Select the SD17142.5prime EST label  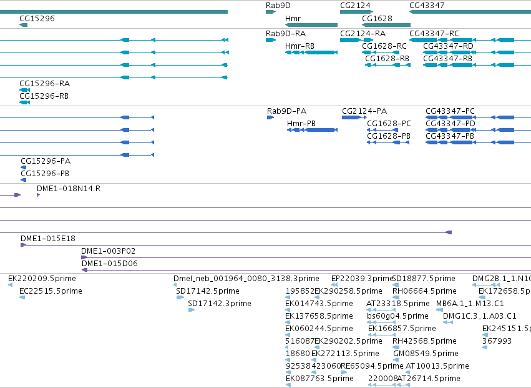tap(208, 291)
